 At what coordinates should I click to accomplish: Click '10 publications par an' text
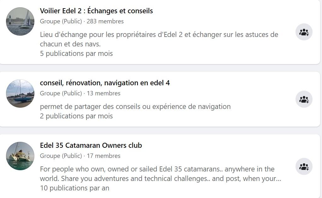(x=74, y=188)
